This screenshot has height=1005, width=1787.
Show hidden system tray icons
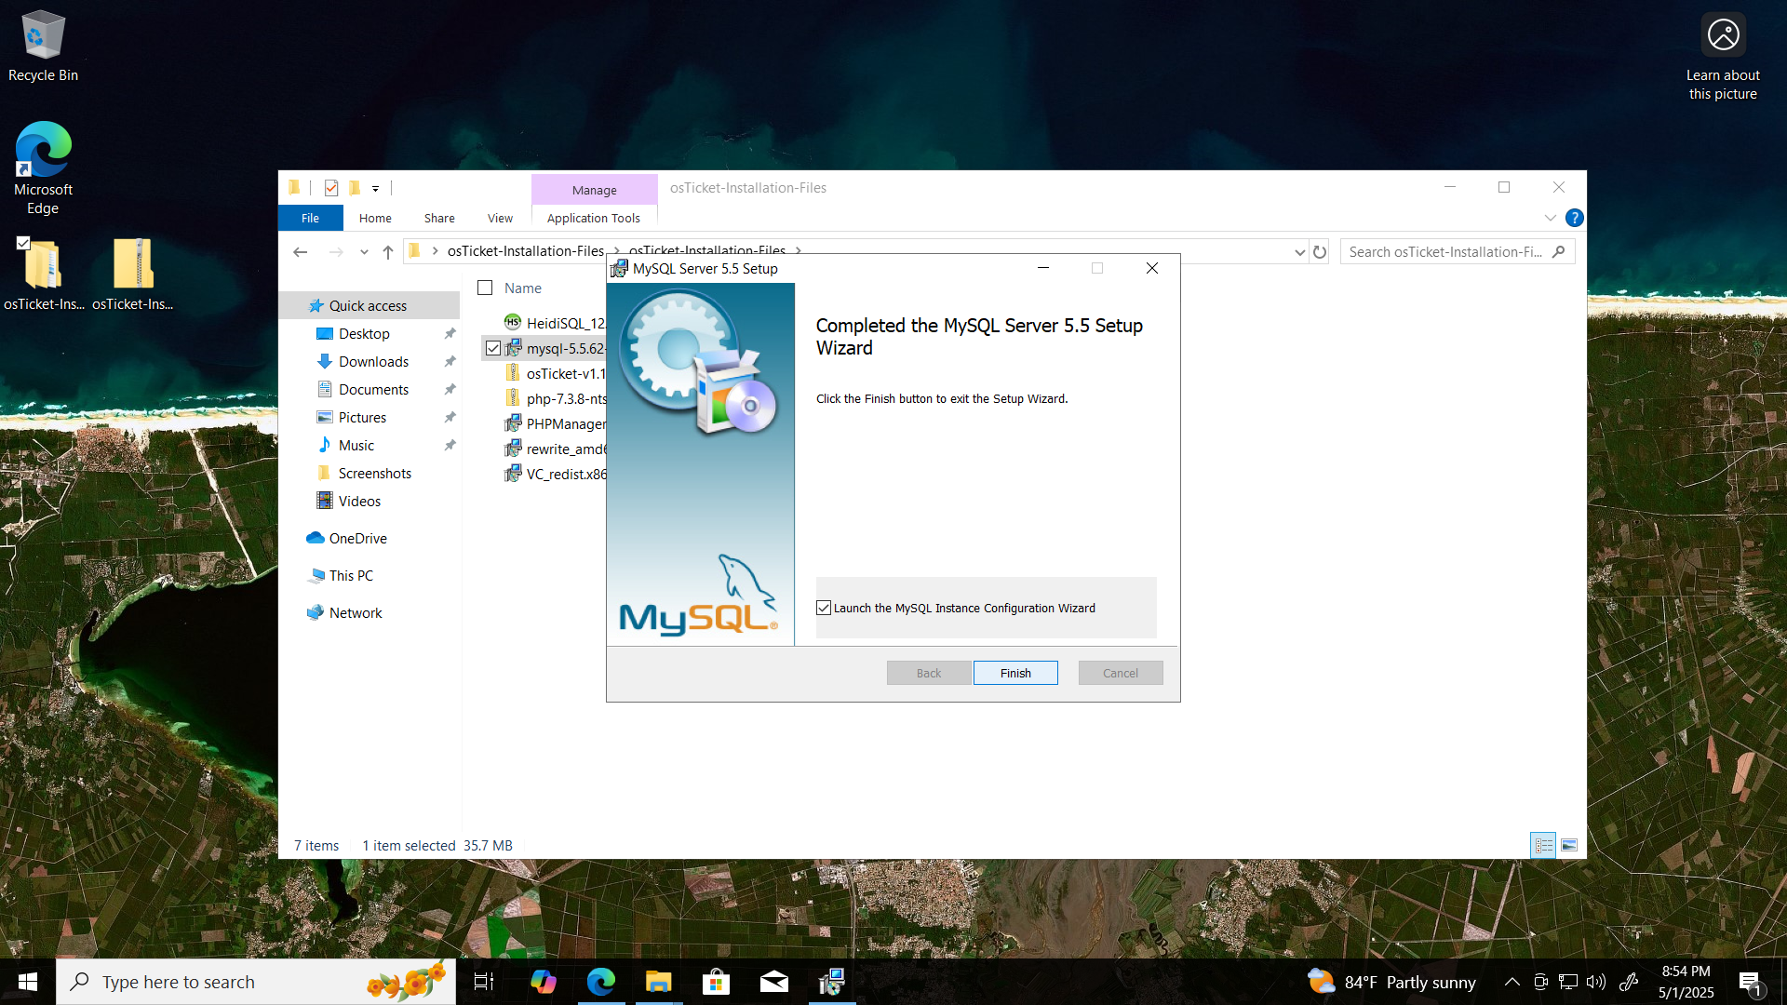pos(1512,982)
